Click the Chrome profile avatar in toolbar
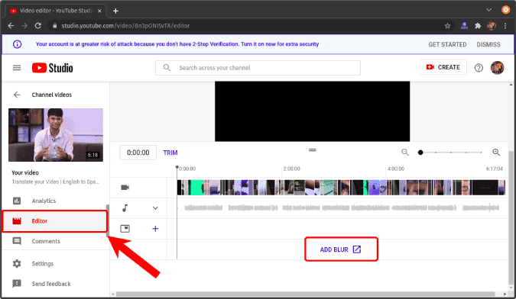Image resolution: width=516 pixels, height=299 pixels. [492, 26]
